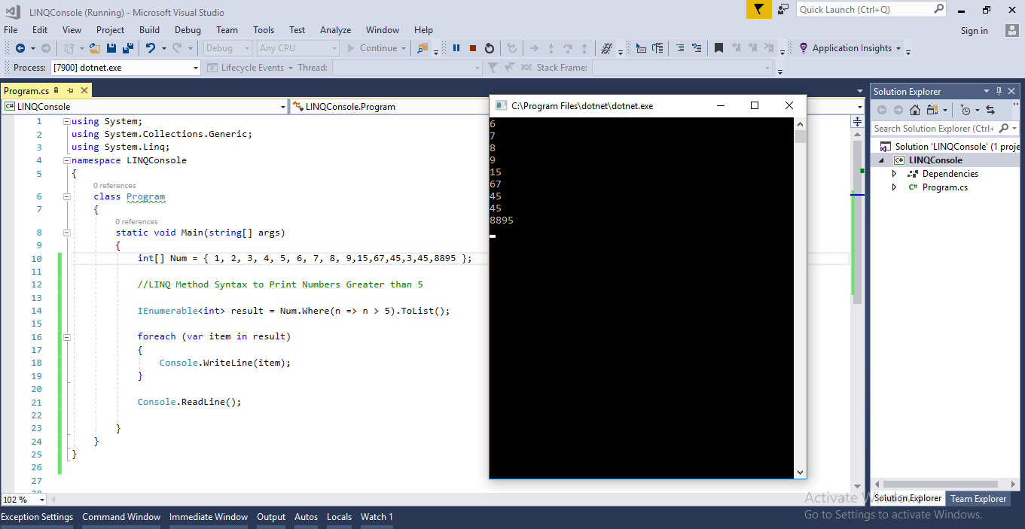Close the Program.cs tab
1025x529 pixels.
click(x=84, y=90)
